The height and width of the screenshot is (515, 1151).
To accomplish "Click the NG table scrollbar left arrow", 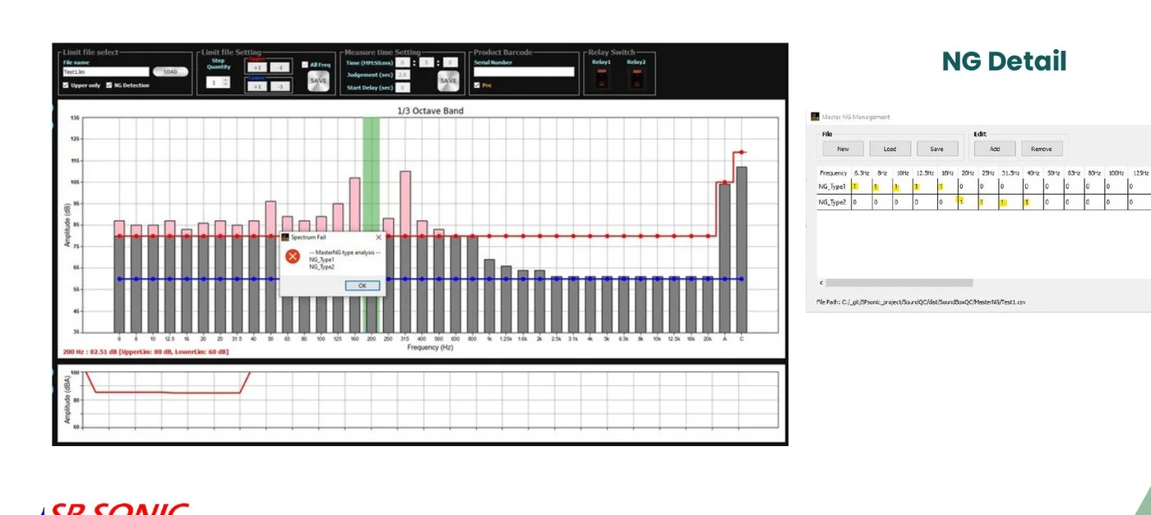I will [821, 283].
